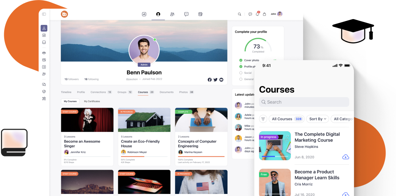Select the General profile completion step
Screen dimensions: 396x196
pyautogui.click(x=241, y=79)
